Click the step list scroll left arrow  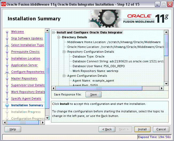tap(5, 123)
